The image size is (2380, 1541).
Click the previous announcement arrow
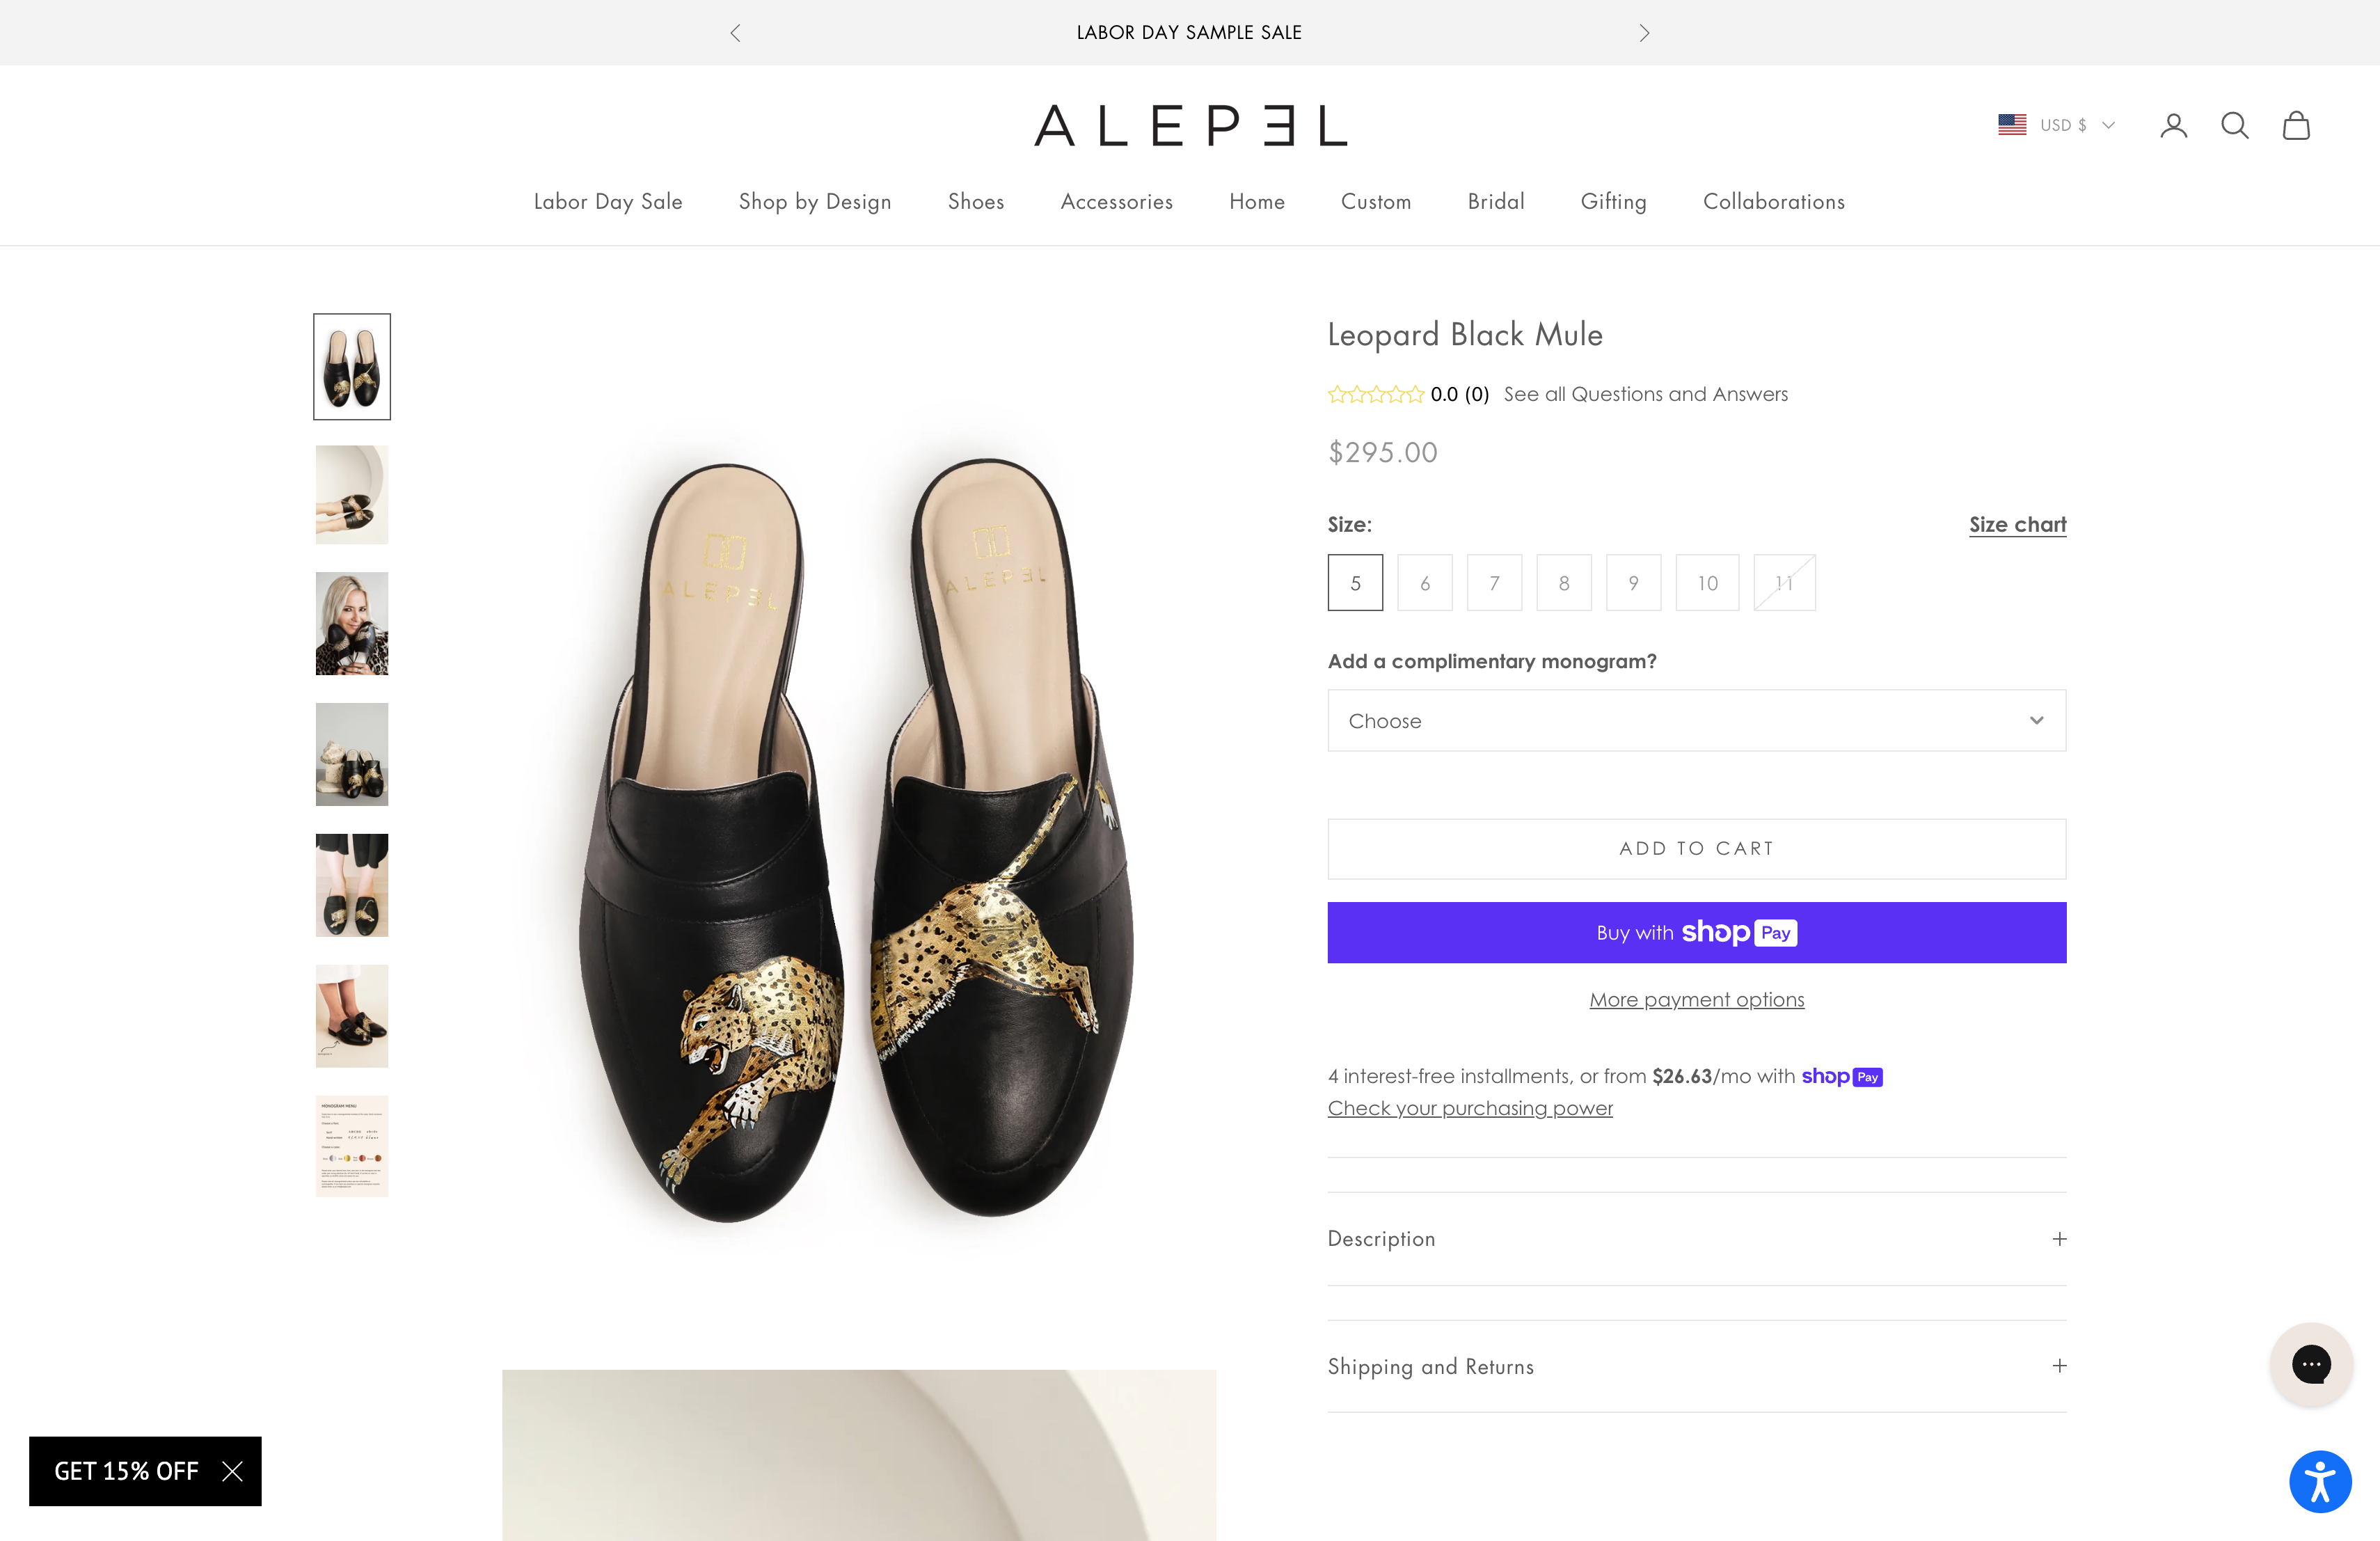tap(735, 32)
